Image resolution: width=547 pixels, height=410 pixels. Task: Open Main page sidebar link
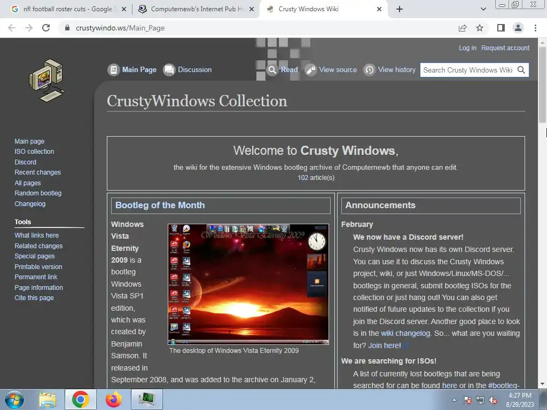29,141
